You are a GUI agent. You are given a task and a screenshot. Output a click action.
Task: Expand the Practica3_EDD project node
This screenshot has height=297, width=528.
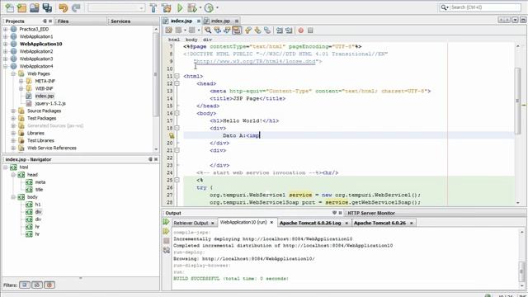coord(6,29)
